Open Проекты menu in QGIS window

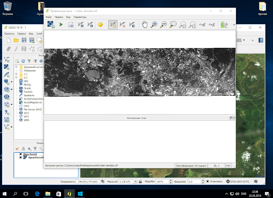pos(9,33)
